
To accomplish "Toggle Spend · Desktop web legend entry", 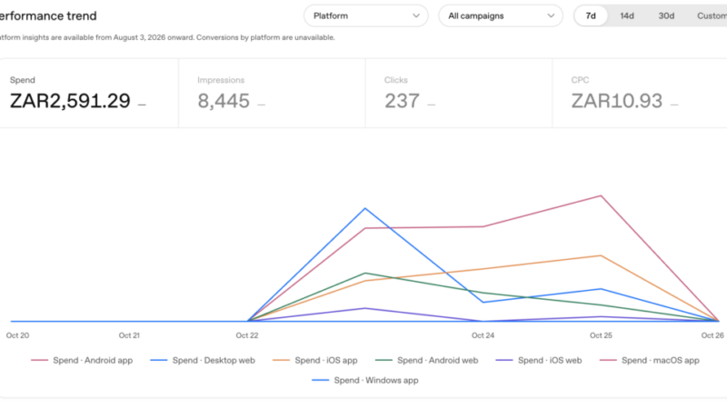I will click(x=203, y=360).
